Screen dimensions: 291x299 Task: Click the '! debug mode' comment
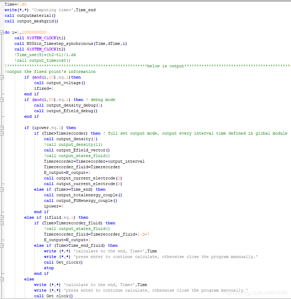coord(101,100)
